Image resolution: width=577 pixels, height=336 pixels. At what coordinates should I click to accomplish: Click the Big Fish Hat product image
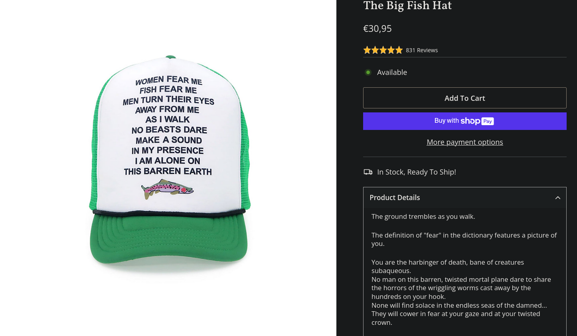(170, 164)
